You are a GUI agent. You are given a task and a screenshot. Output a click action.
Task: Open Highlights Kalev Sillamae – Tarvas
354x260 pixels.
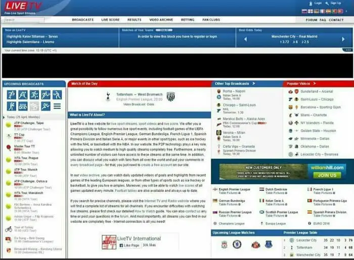click(32, 36)
